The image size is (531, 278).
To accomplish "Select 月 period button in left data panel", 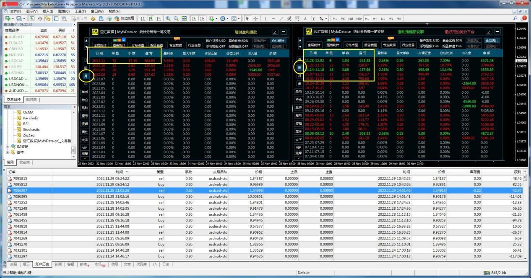I will coord(86,76).
